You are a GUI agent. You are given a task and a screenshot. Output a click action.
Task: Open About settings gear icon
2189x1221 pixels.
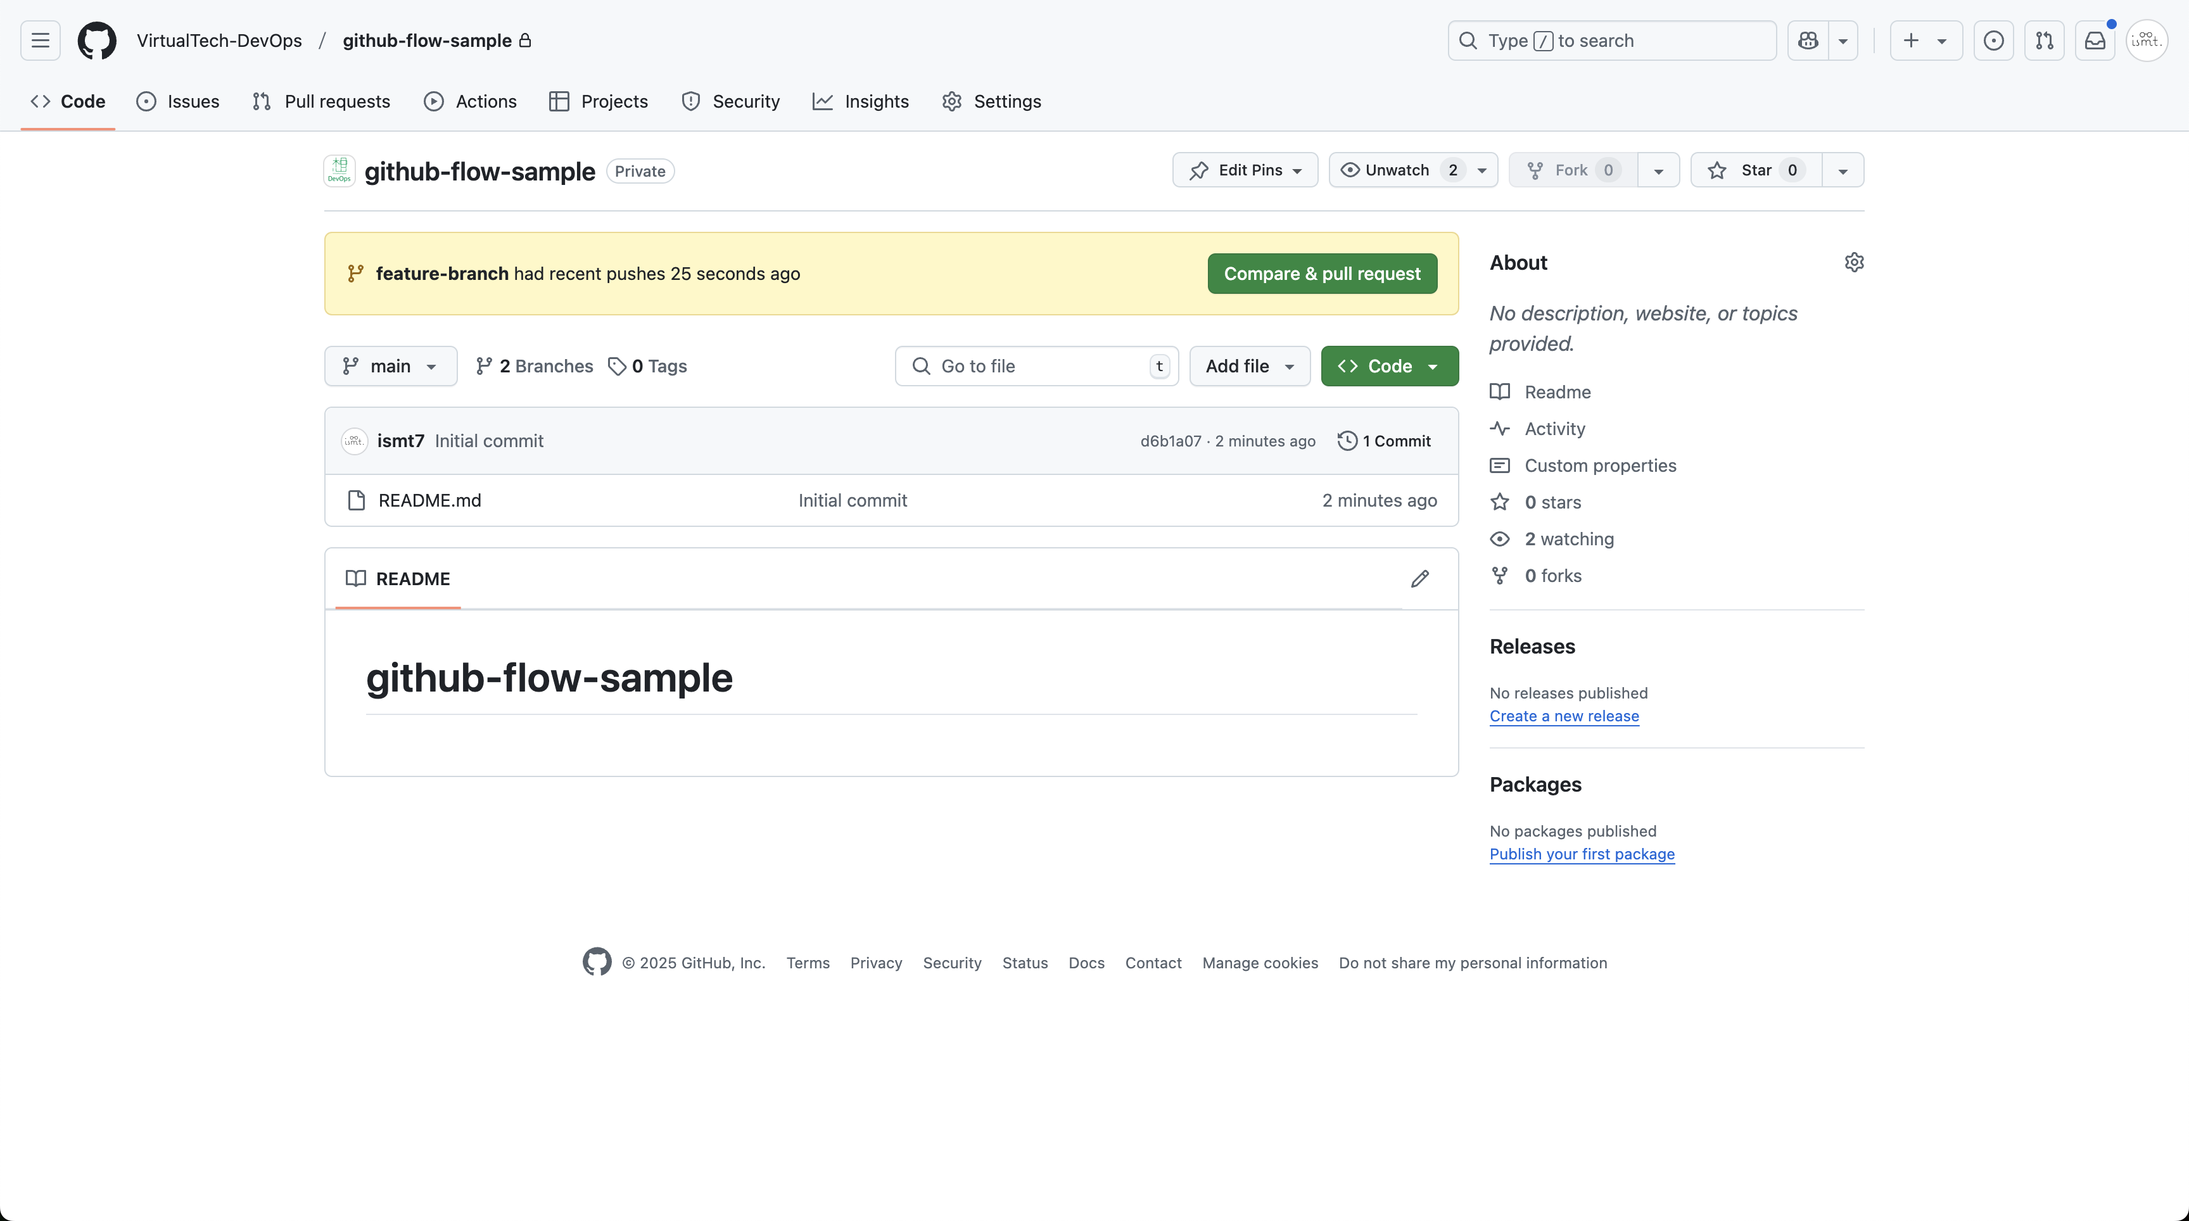click(x=1854, y=263)
